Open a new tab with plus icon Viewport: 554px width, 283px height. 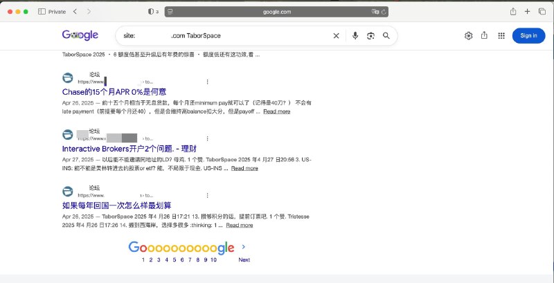[527, 12]
